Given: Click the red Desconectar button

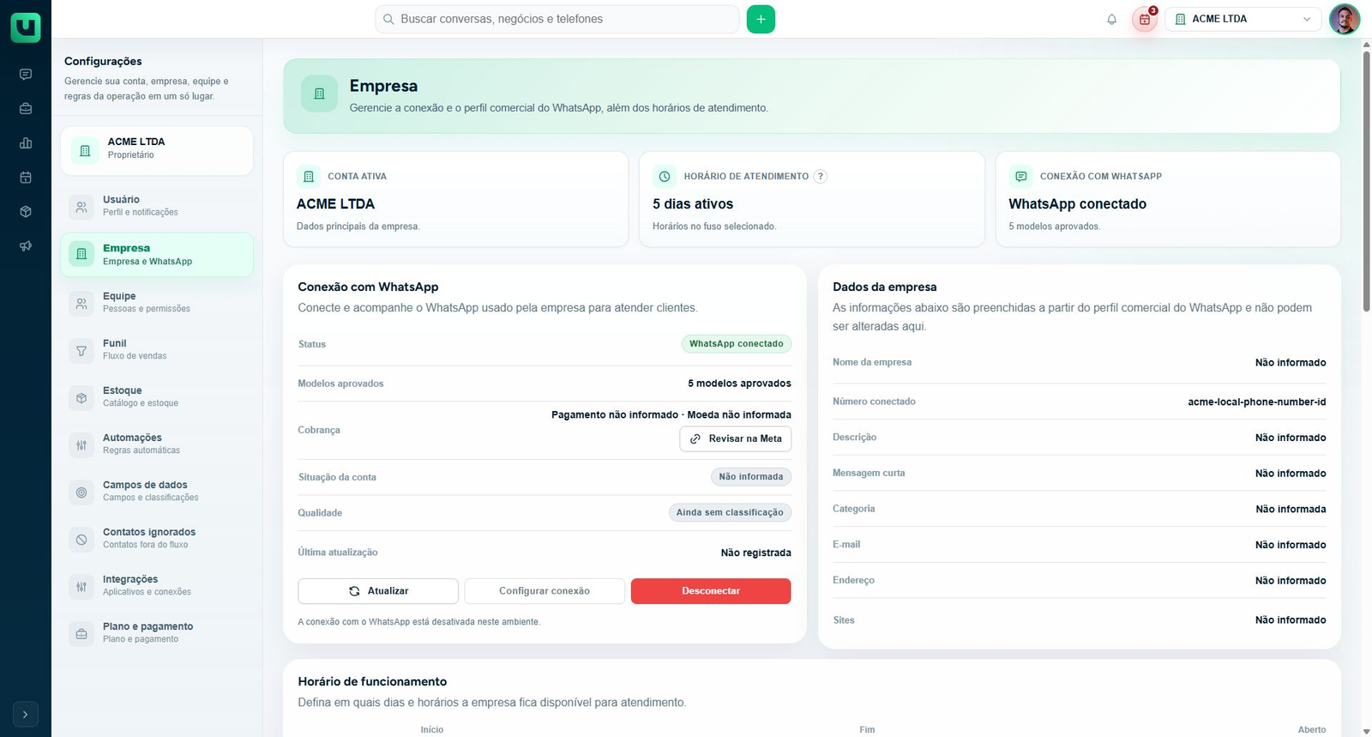Looking at the screenshot, I should coord(711,591).
